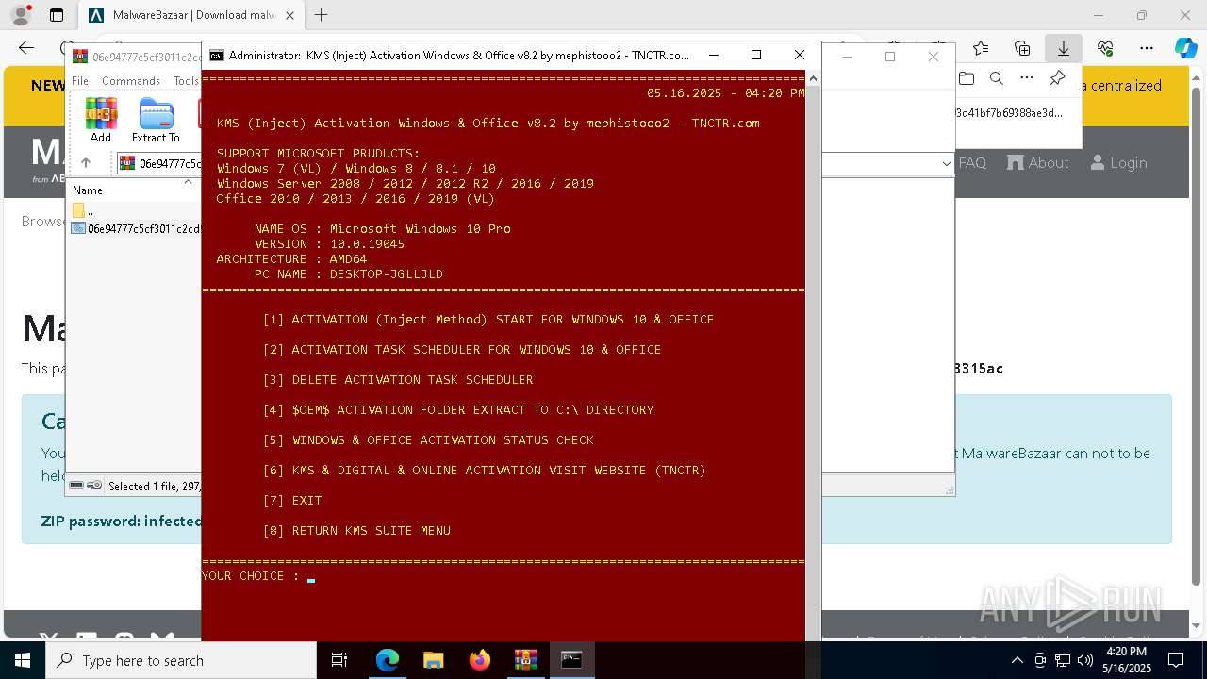The image size is (1207, 679).
Task: Open the About link on MalwareBazaar
Action: pos(1038,163)
